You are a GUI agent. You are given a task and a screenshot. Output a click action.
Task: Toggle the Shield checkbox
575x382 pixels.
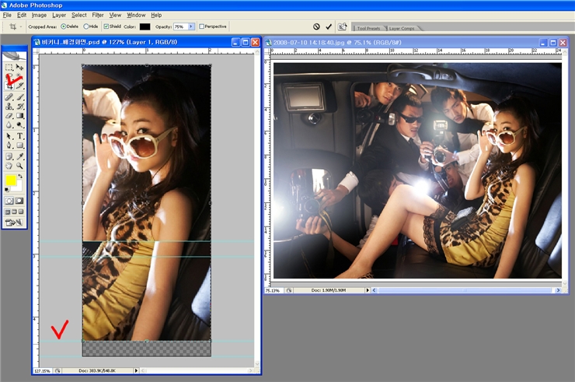point(106,26)
